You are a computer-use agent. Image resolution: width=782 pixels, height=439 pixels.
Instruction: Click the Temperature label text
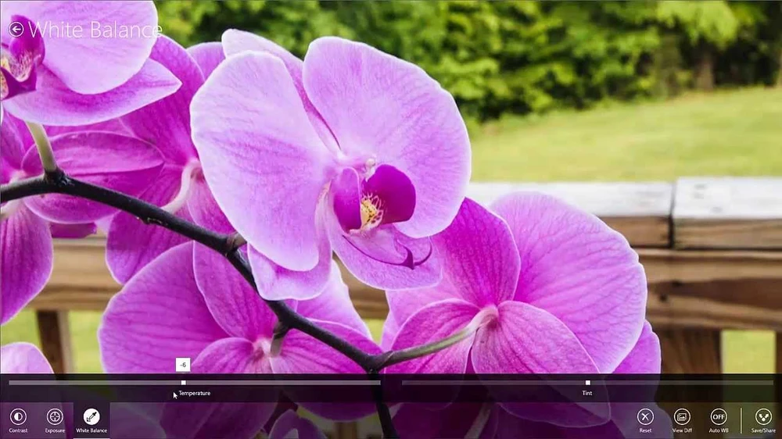coord(195,393)
